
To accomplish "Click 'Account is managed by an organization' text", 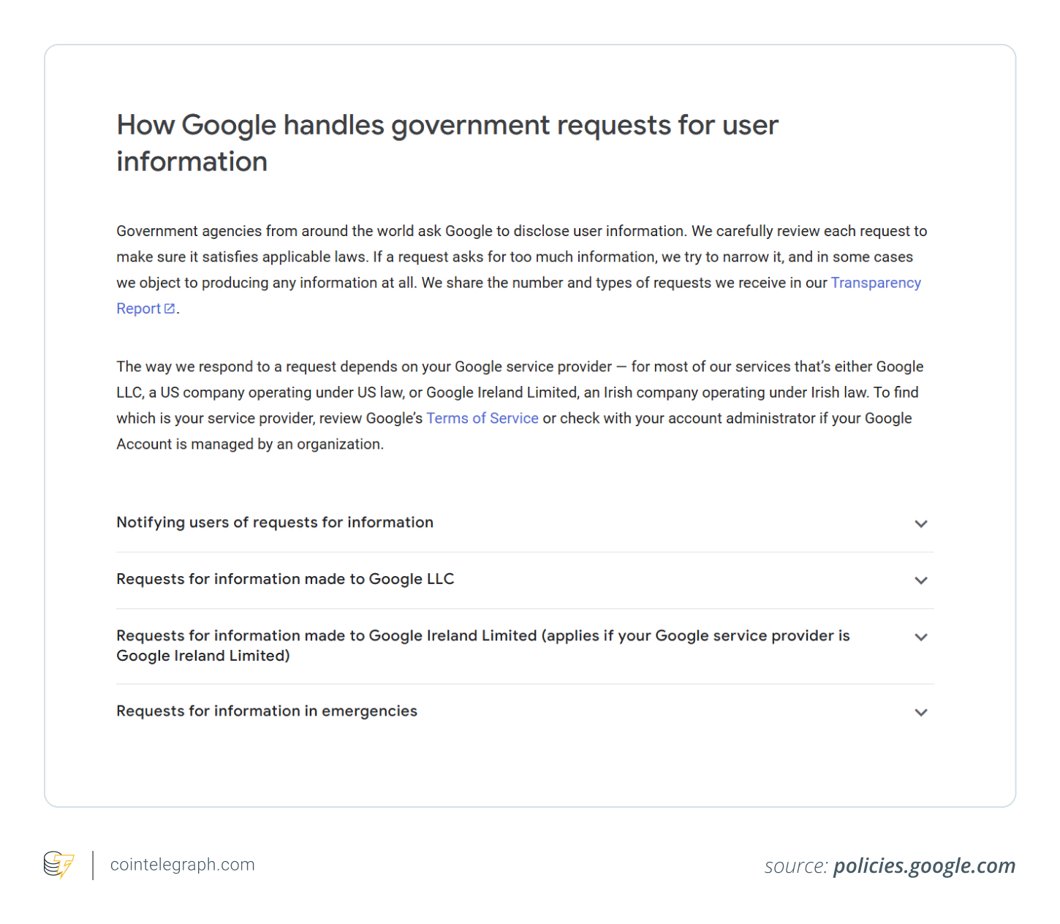I will click(x=250, y=444).
